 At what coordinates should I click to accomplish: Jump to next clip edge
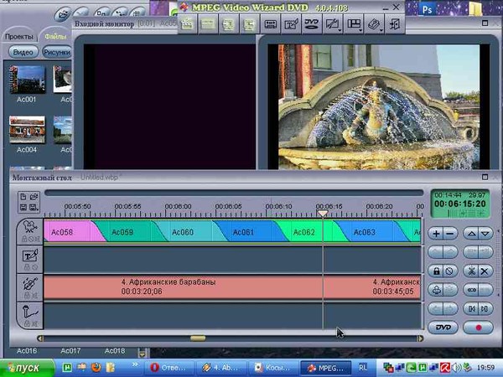pyautogui.click(x=485, y=308)
